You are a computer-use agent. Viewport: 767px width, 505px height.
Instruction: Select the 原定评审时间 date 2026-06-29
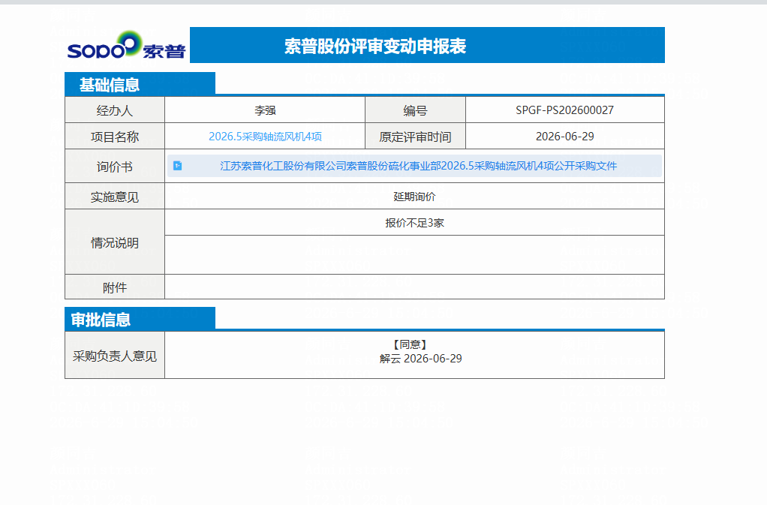(x=564, y=137)
